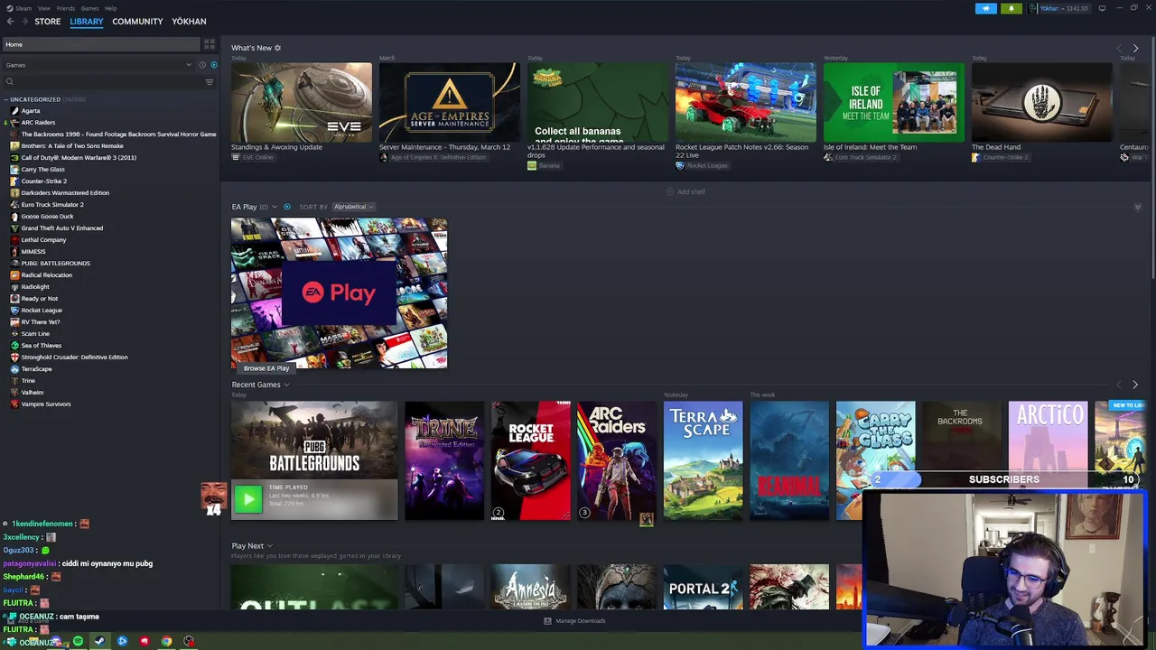Show next What's New items arrow
Screen dimensions: 1156x650
(1135, 48)
